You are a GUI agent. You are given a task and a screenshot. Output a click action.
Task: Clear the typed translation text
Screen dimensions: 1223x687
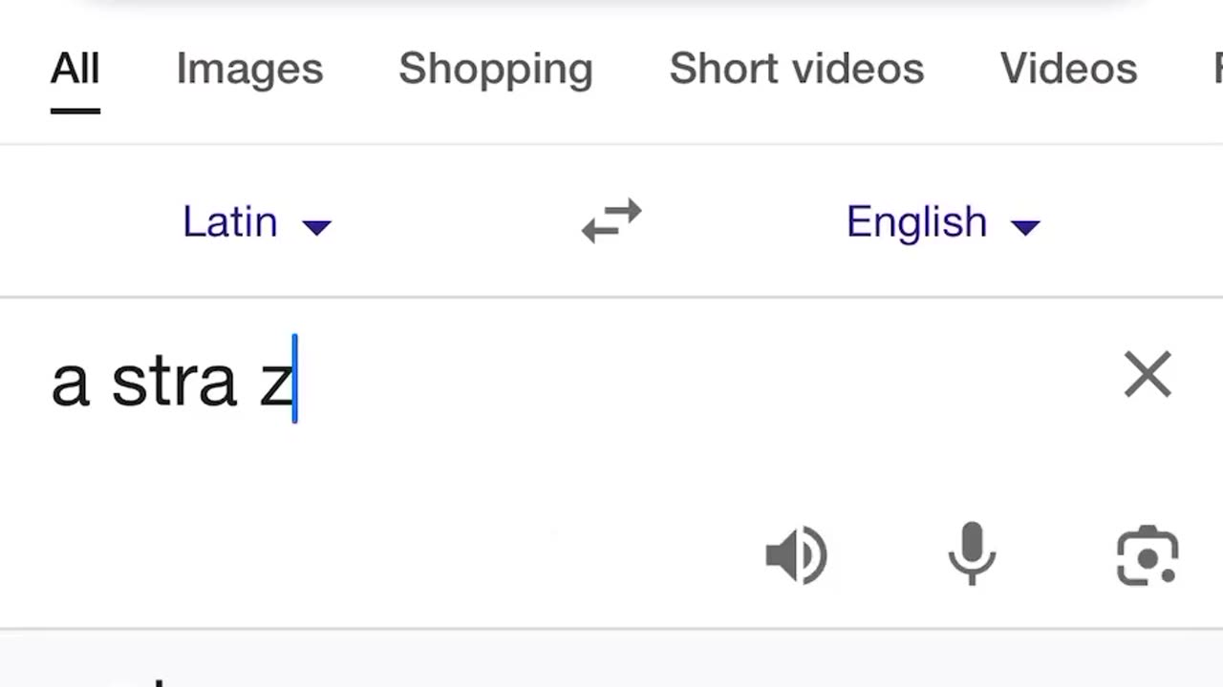(x=1147, y=374)
